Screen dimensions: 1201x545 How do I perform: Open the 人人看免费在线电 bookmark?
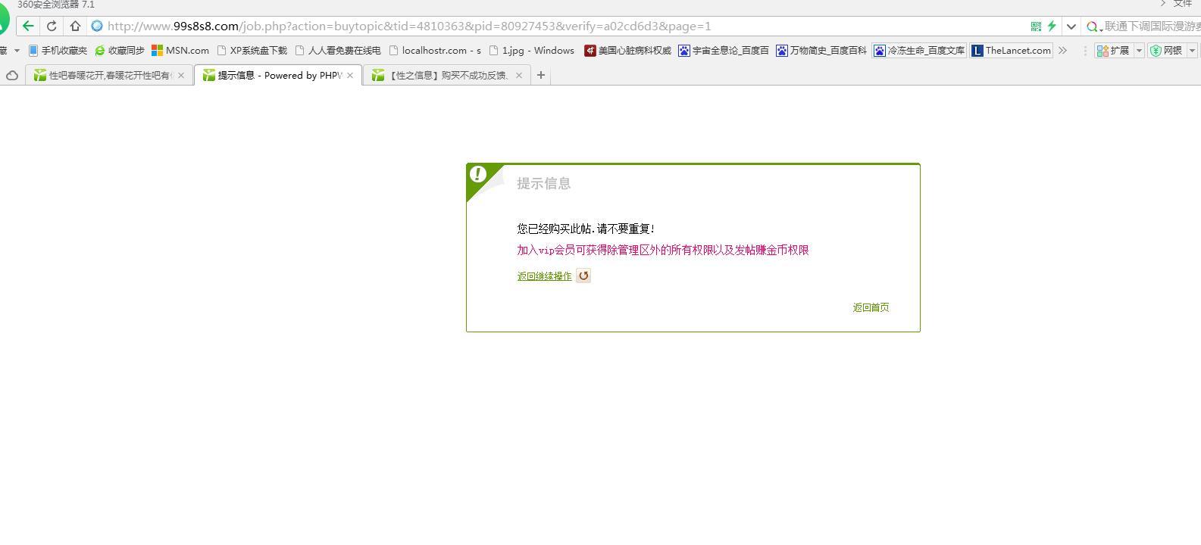[338, 51]
